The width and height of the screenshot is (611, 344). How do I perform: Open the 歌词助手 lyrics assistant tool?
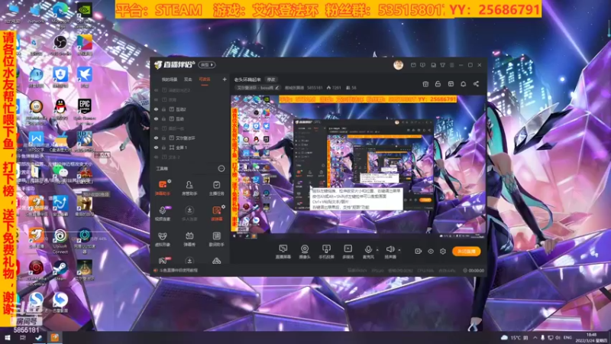pos(216,239)
